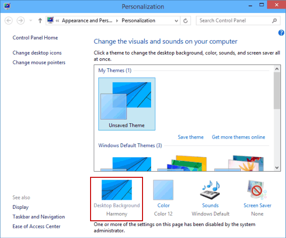The image size is (286, 238).
Task: Open the recent locations dropdown arrow
Action: click(31, 21)
